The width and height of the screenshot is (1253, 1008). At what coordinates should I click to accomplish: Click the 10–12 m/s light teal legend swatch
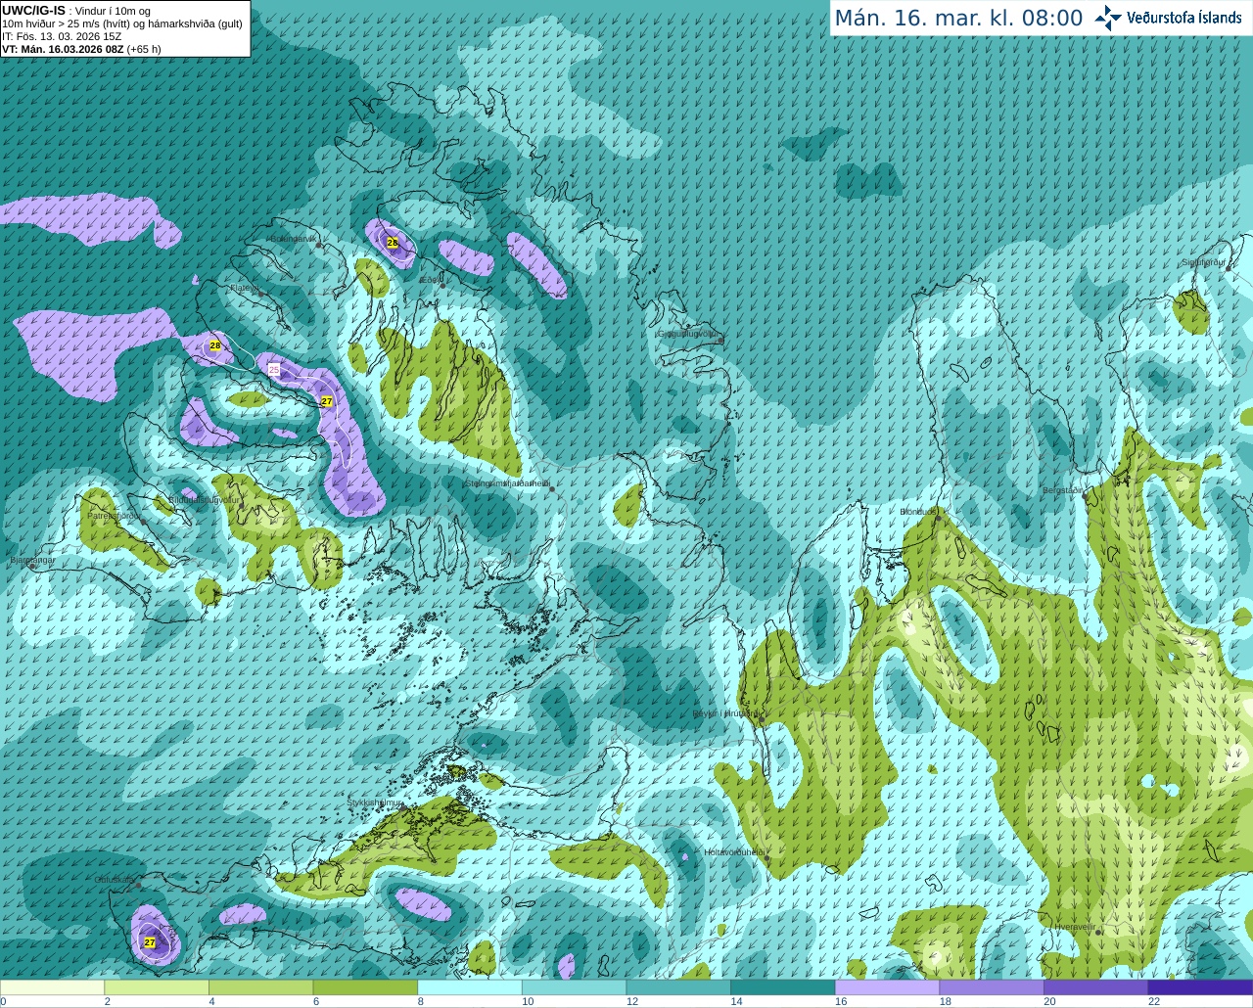point(575,987)
